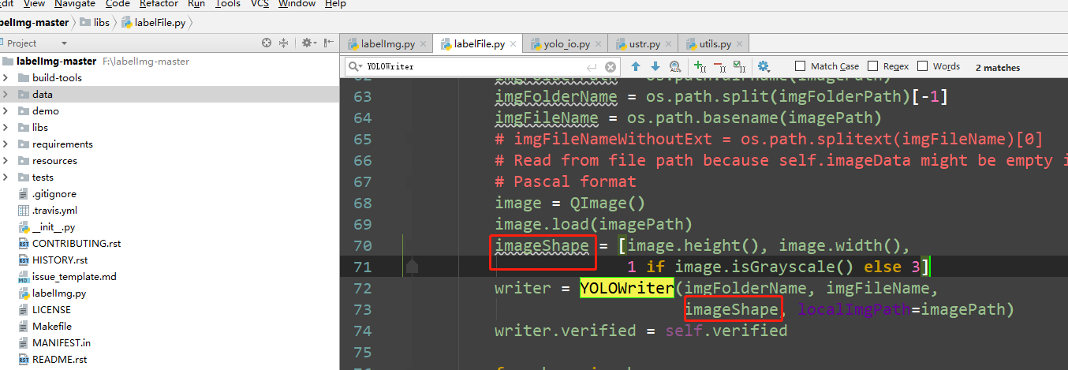
Task: Open the Navigate menu
Action: pos(75,4)
